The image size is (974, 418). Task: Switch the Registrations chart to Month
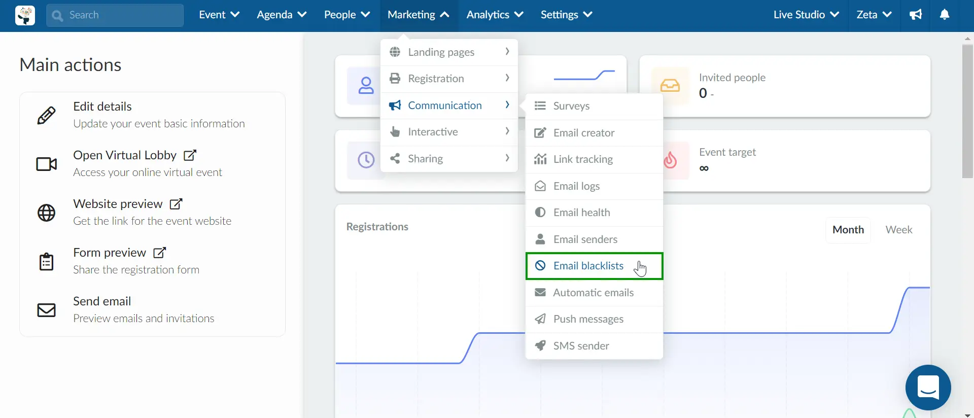848,230
